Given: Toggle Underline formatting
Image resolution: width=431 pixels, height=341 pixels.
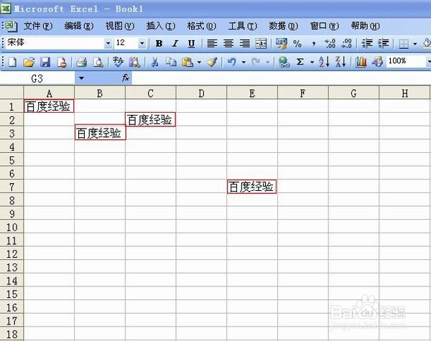Looking at the screenshot, I should coord(191,43).
